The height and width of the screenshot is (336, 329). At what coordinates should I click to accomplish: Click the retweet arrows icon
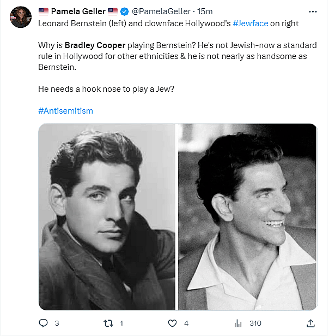coord(108,323)
